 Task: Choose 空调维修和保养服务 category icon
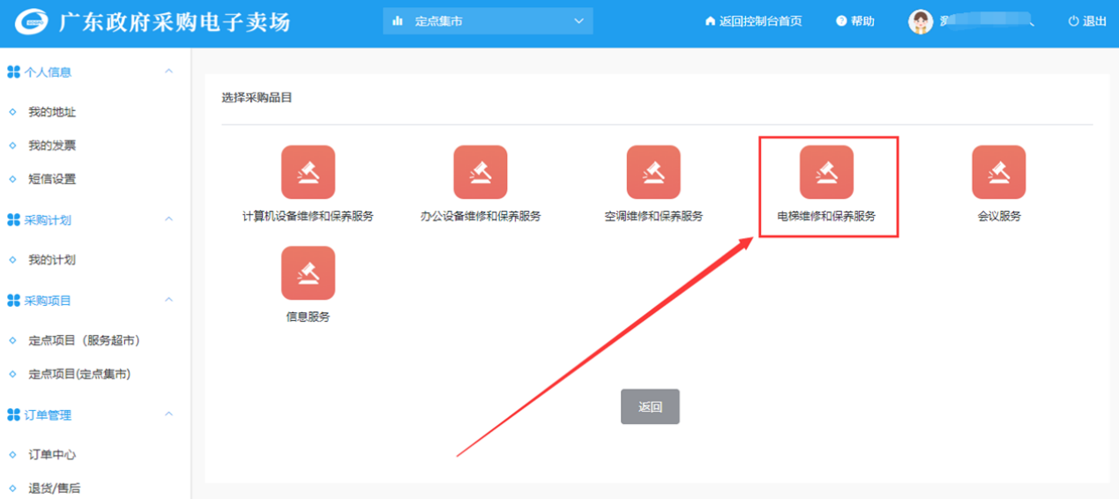click(653, 172)
